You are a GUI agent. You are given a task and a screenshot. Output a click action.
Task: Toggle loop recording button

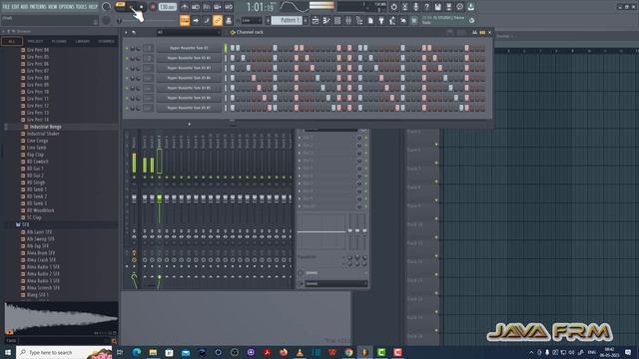pyautogui.click(x=229, y=7)
